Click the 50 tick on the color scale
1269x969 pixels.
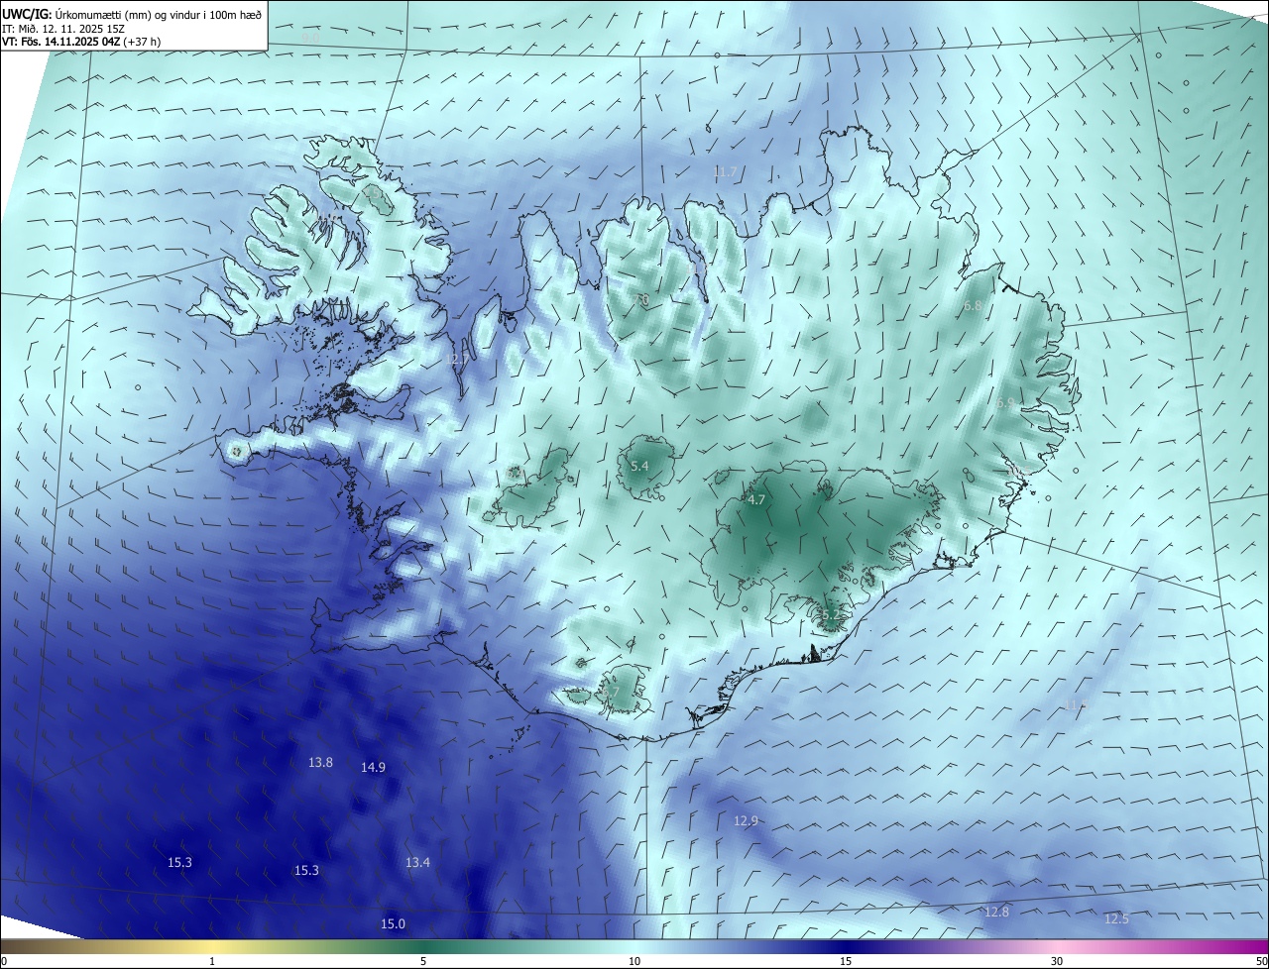pyautogui.click(x=1262, y=962)
